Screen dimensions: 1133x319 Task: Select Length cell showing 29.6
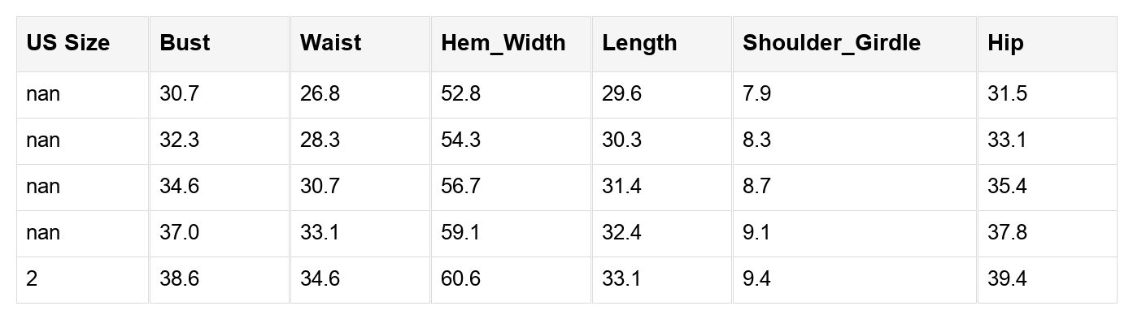(x=662, y=95)
